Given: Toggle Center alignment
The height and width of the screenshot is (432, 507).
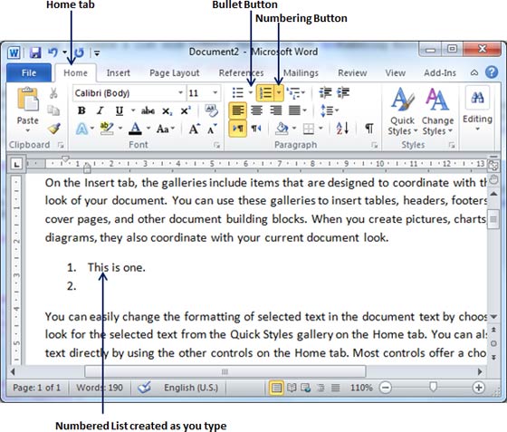Looking at the screenshot, I should (256, 110).
